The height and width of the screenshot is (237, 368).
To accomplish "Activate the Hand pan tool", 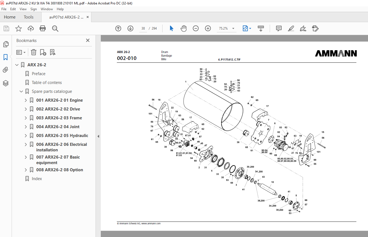I will click(x=184, y=28).
